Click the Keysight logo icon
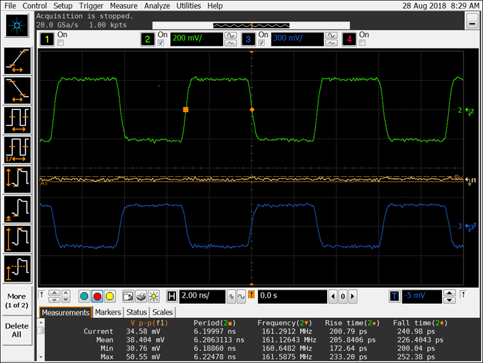483x363 pixels. [17, 25]
